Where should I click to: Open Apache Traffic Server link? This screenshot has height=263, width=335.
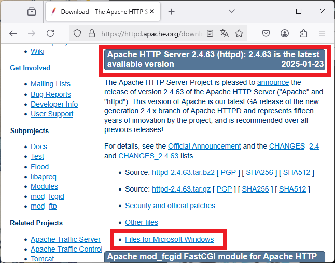[x=65, y=239]
